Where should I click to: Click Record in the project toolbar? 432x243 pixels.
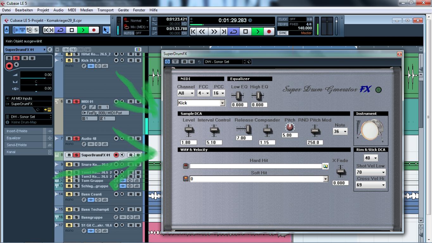94,30
